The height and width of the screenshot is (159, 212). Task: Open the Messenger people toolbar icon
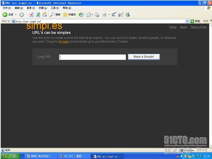click(x=127, y=15)
